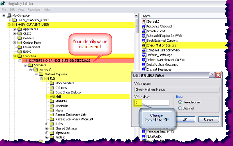Click the Environment folder icon
This screenshot has width=233, height=146.
(20, 47)
